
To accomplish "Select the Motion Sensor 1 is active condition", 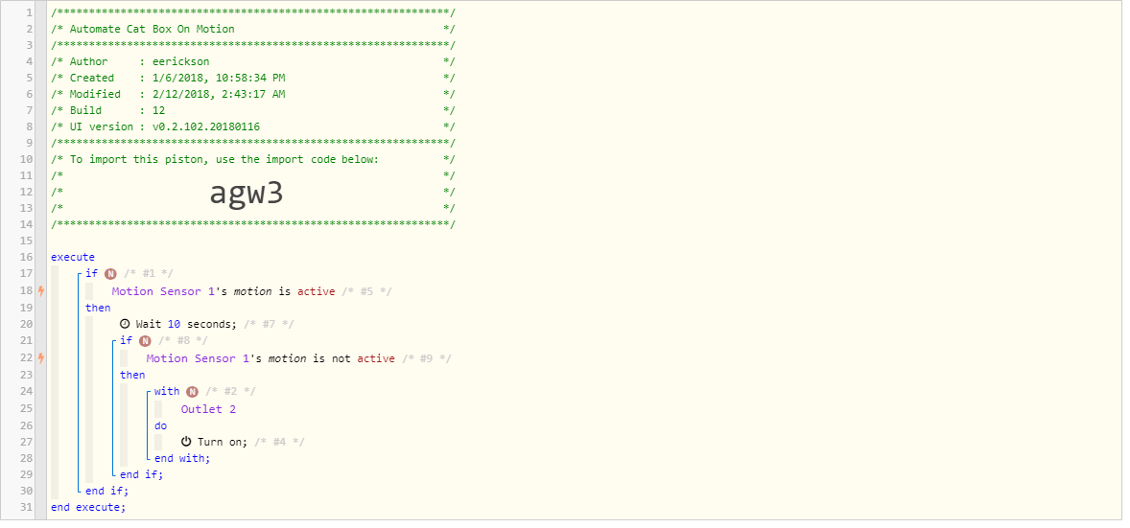I will click(x=224, y=291).
